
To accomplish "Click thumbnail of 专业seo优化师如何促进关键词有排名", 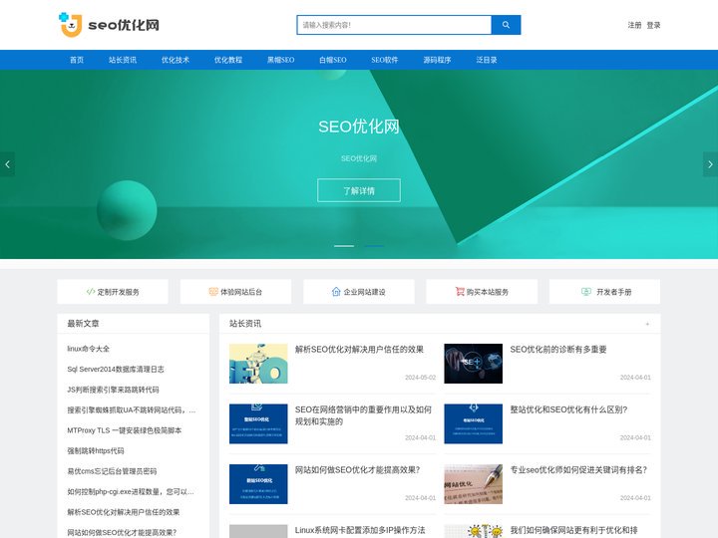I will click(x=473, y=484).
